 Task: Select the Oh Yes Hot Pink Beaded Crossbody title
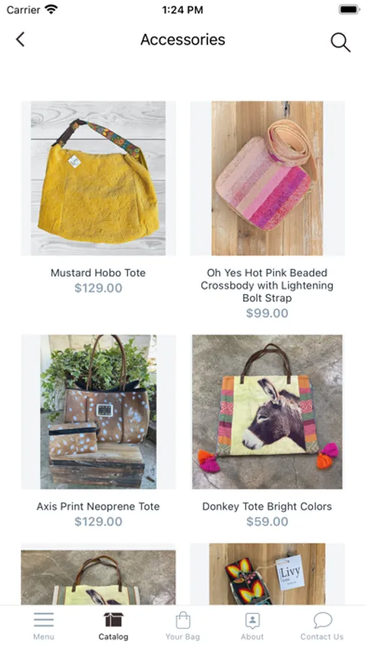(267, 285)
